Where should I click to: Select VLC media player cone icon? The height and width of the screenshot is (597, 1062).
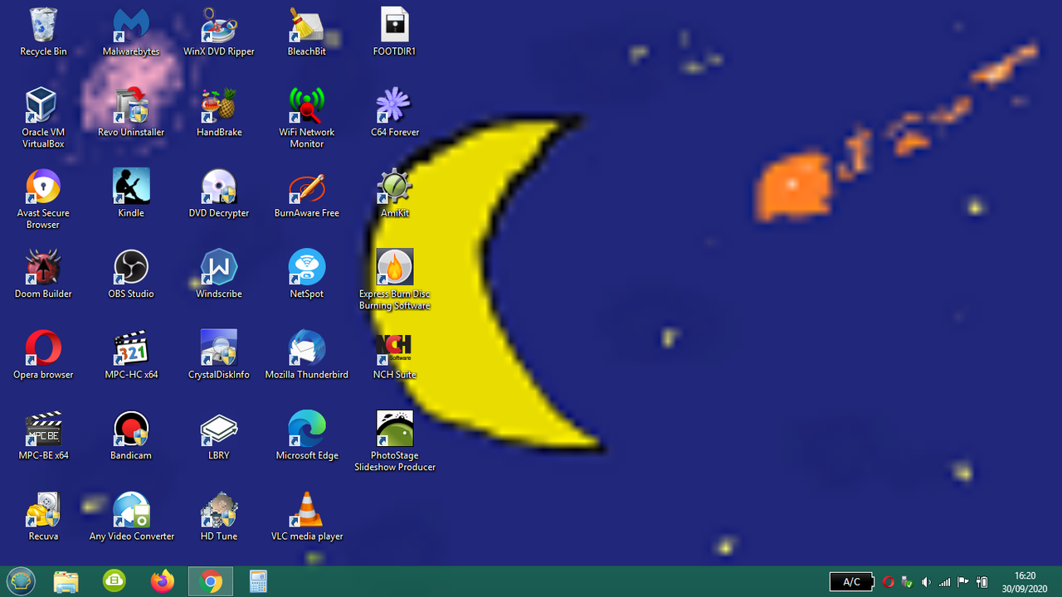point(307,509)
